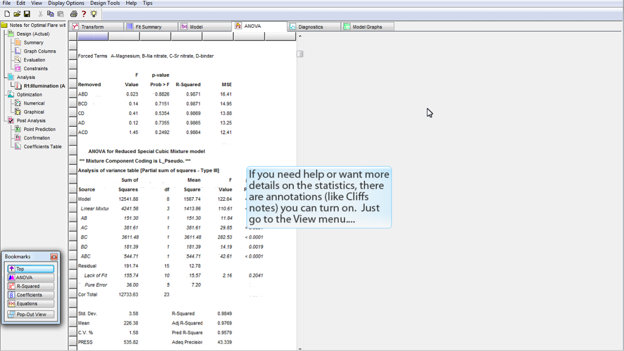Print the report using the printer icon
This screenshot has width=624, height=351.
point(74,14)
